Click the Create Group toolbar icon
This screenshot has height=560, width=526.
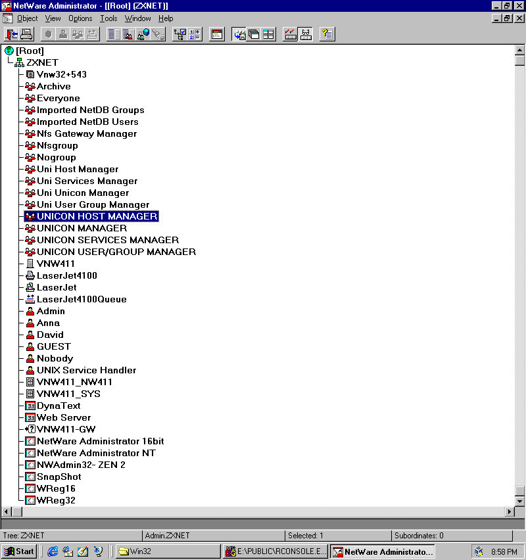78,34
